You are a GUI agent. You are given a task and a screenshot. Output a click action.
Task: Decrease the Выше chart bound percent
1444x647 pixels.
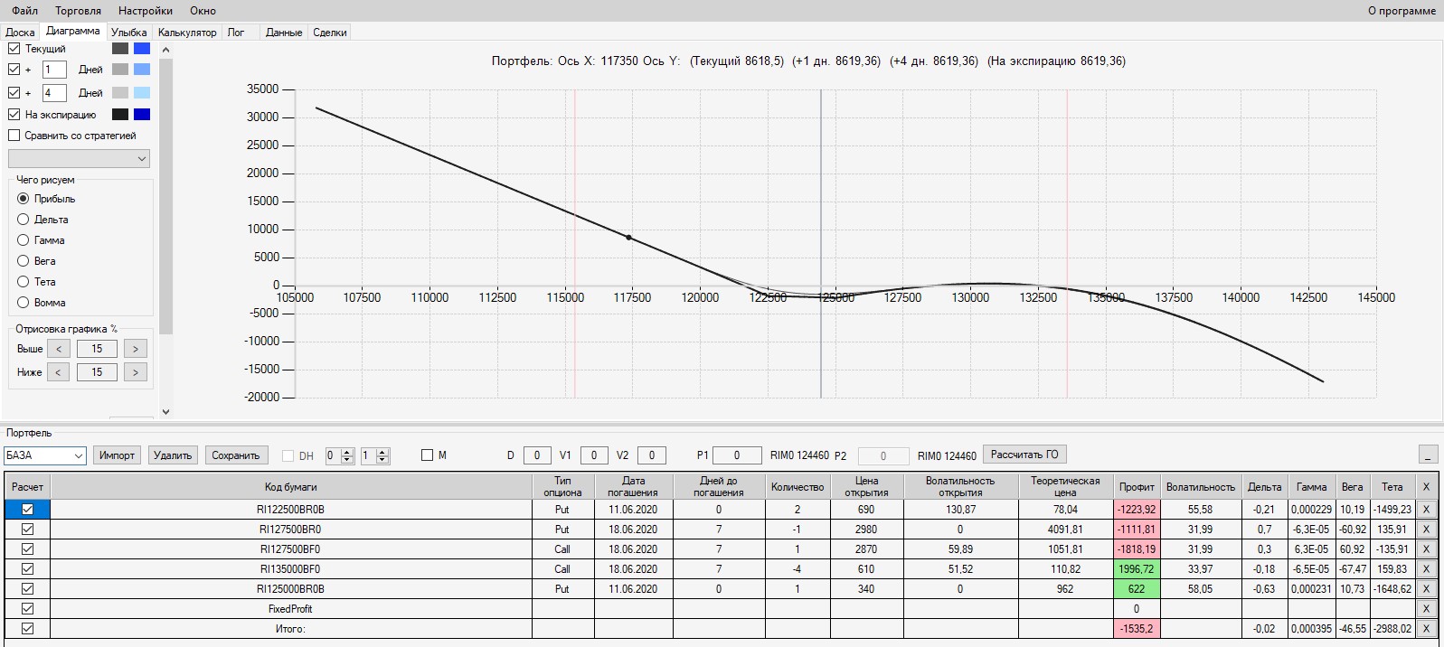pos(59,349)
